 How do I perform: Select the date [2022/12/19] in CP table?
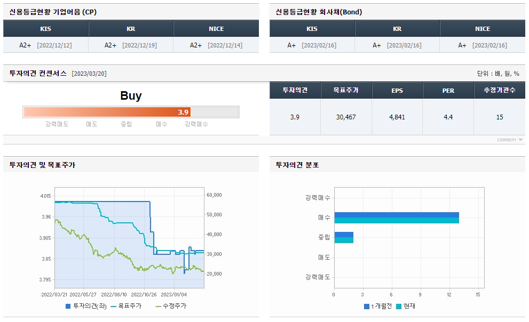[x=140, y=45]
